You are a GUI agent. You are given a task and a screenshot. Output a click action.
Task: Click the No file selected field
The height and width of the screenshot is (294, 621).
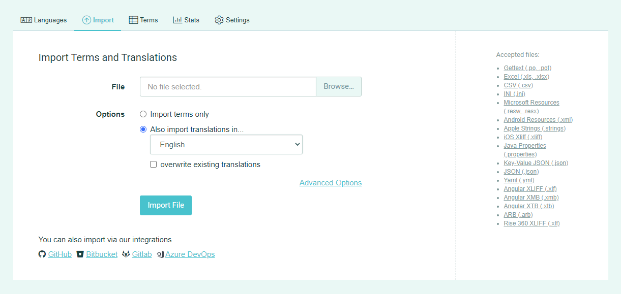[228, 87]
